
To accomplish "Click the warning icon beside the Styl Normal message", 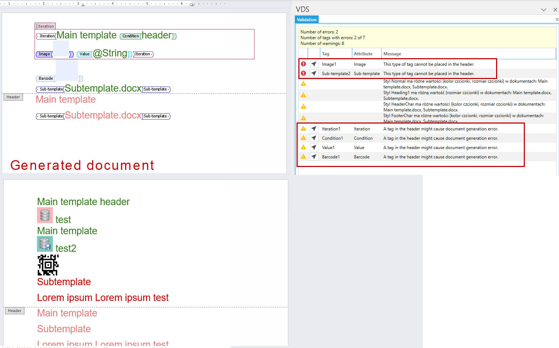I will pos(303,84).
